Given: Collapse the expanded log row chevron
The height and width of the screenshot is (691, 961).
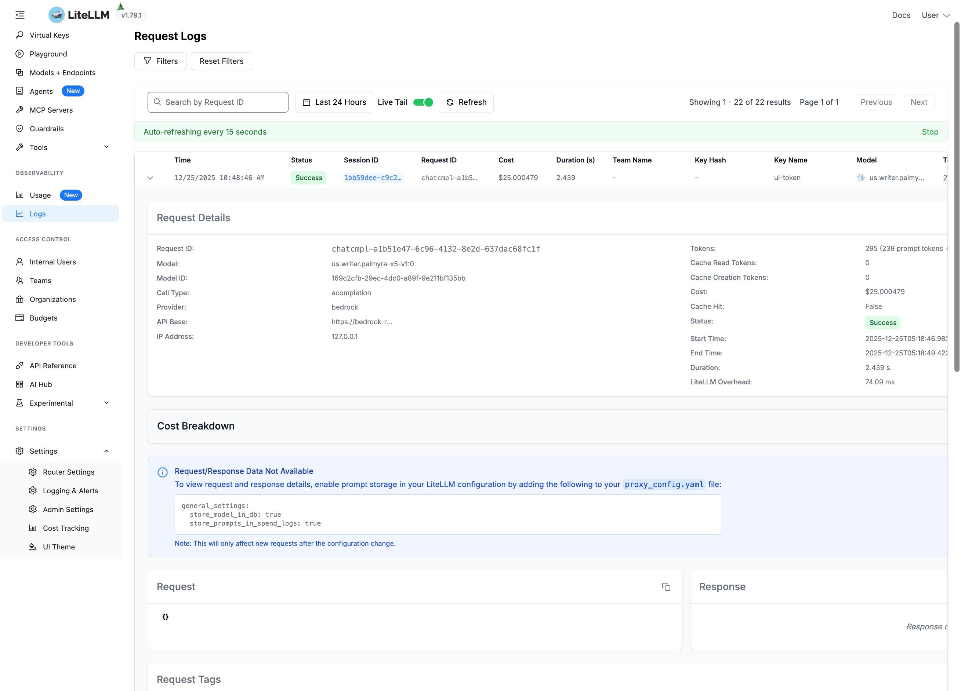Looking at the screenshot, I should coord(150,178).
